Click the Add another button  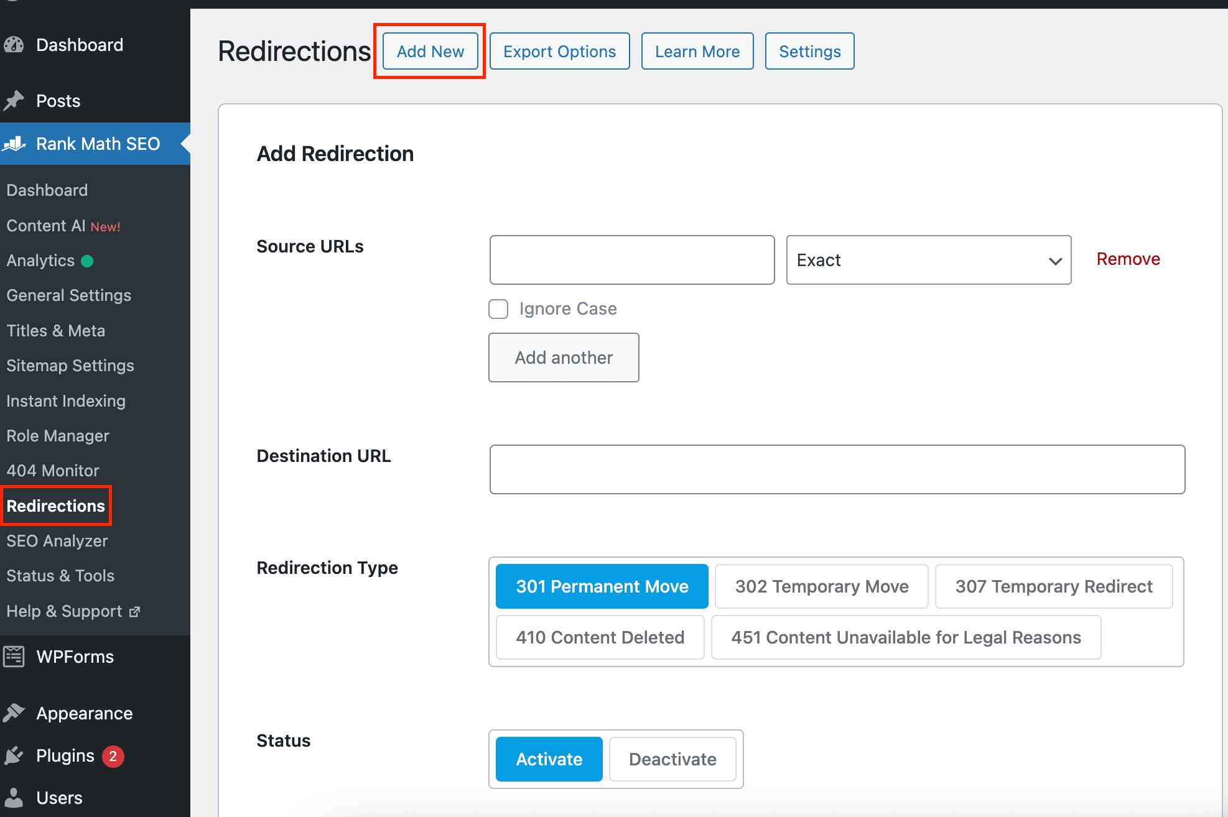pos(564,358)
